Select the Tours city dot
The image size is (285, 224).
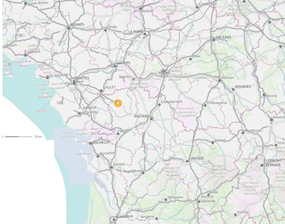(x=164, y=71)
